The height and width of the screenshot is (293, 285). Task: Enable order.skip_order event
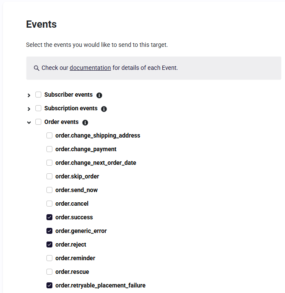49,176
